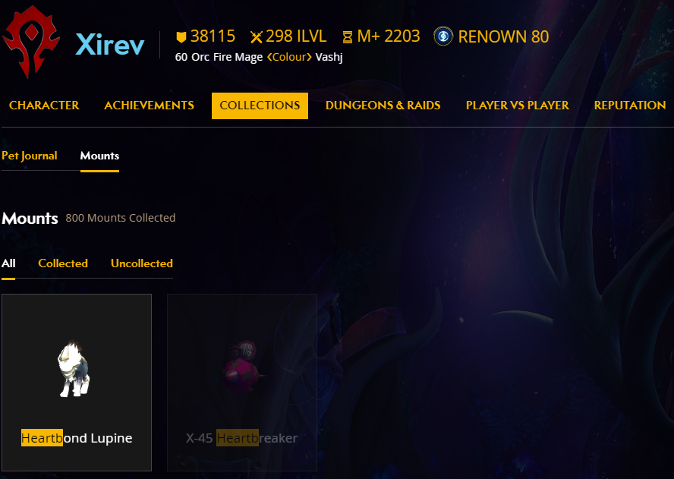The image size is (674, 479).
Task: Select the Mounts sub-tab
Action: pyautogui.click(x=99, y=156)
